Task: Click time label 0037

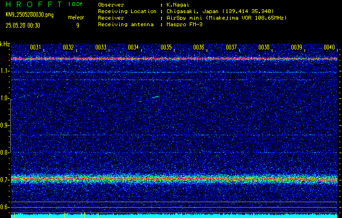Action: (x=231, y=47)
